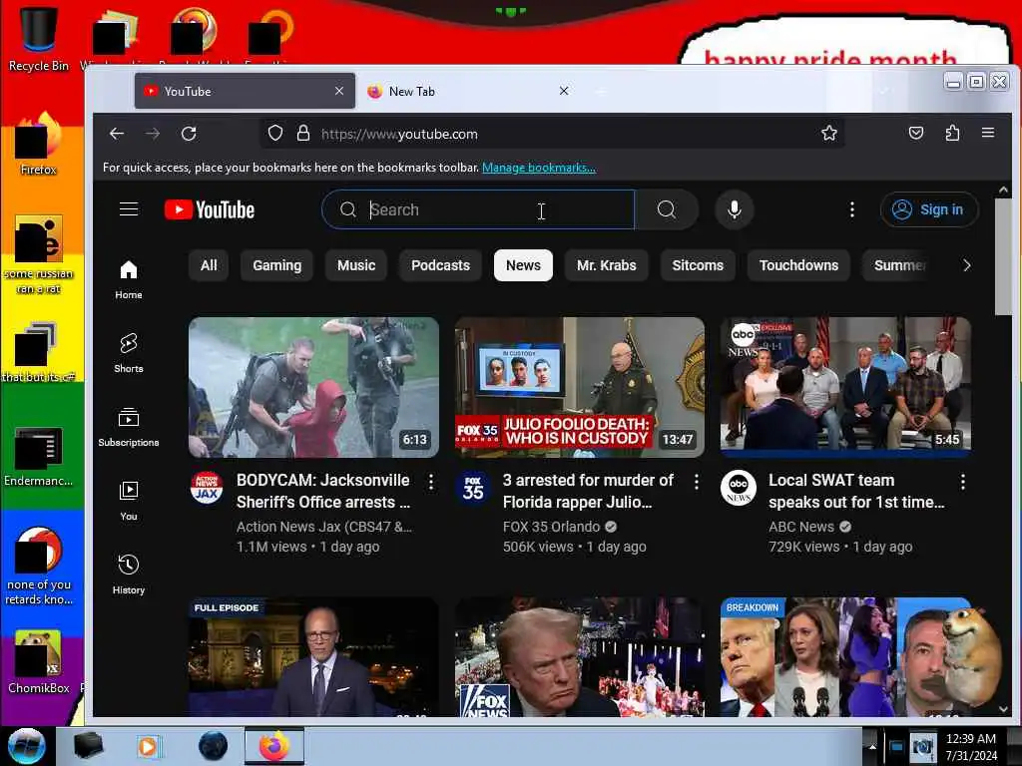Click the browser forward arrow
1022x766 pixels.
pyautogui.click(x=153, y=134)
